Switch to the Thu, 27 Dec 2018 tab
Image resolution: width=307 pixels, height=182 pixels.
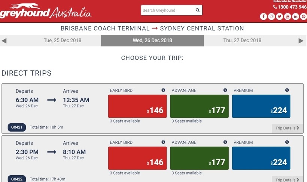[x=242, y=40]
